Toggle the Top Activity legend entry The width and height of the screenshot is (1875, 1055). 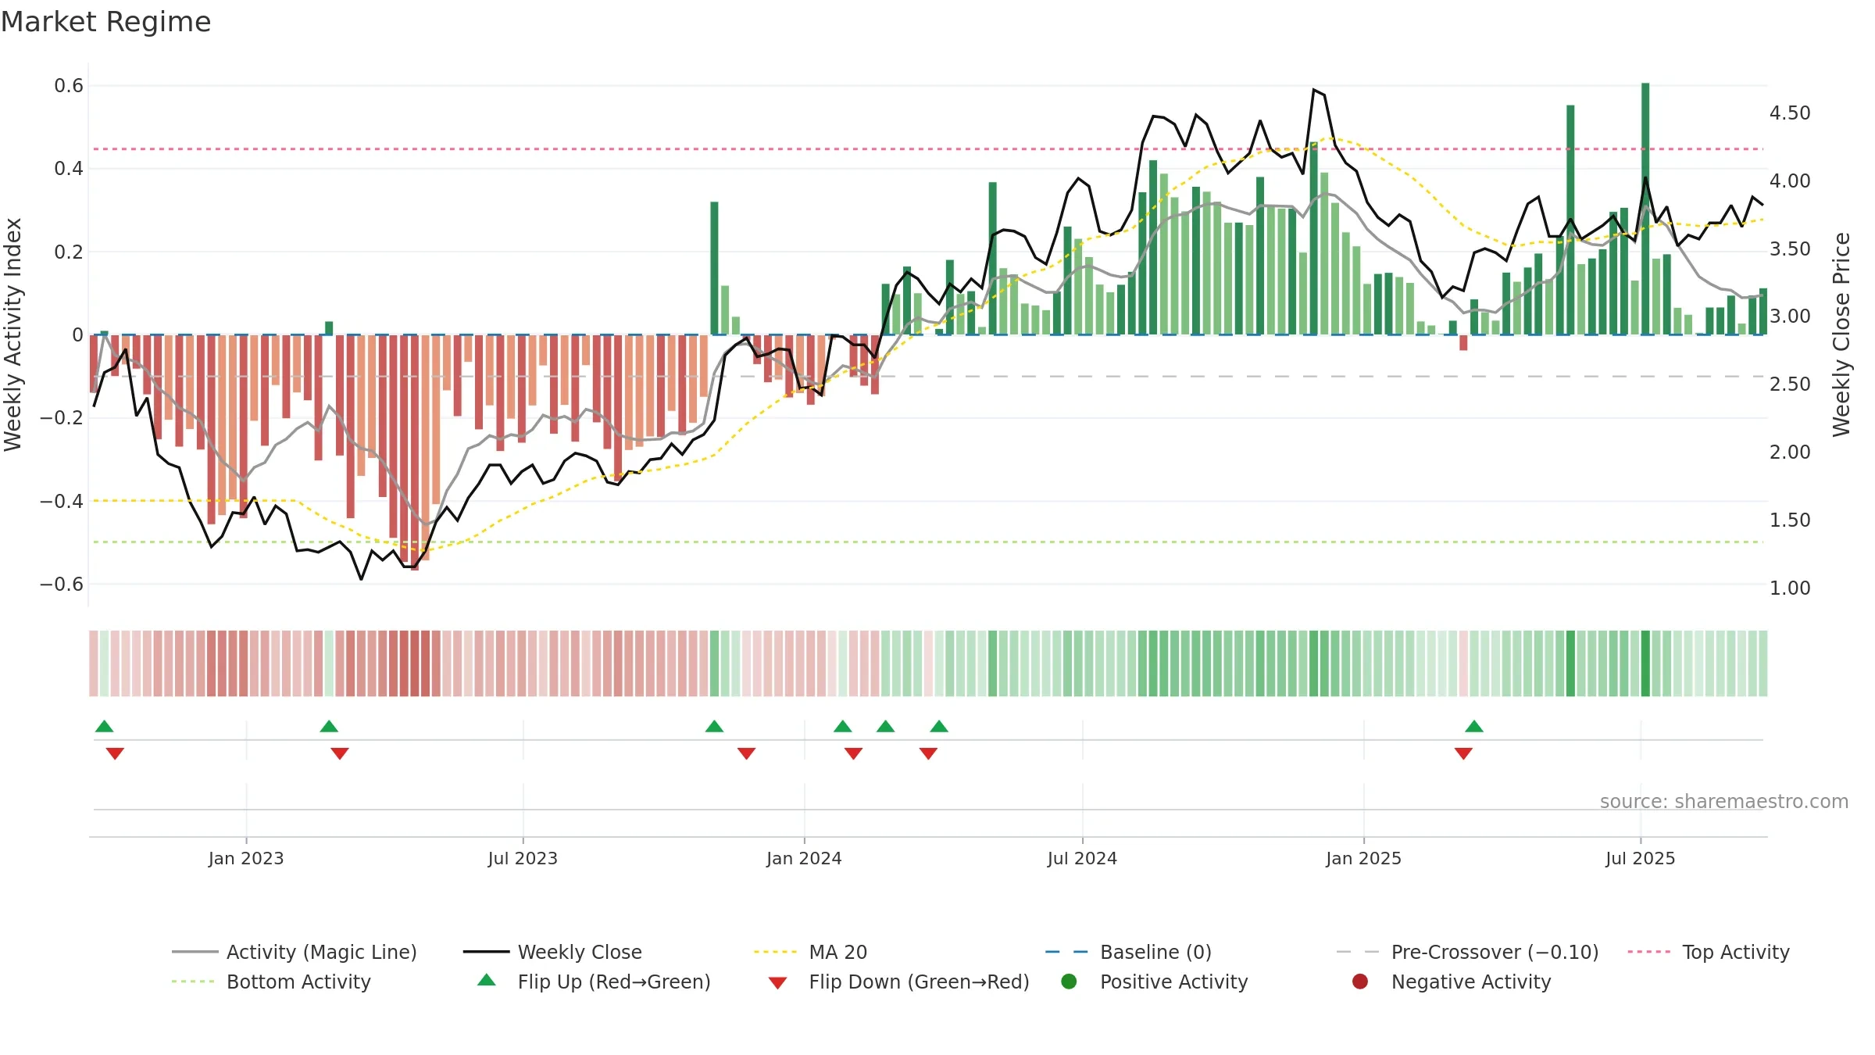(x=1708, y=952)
